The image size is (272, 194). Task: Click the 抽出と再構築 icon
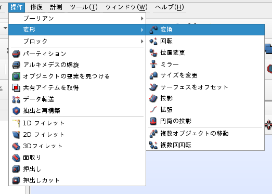click(x=16, y=111)
